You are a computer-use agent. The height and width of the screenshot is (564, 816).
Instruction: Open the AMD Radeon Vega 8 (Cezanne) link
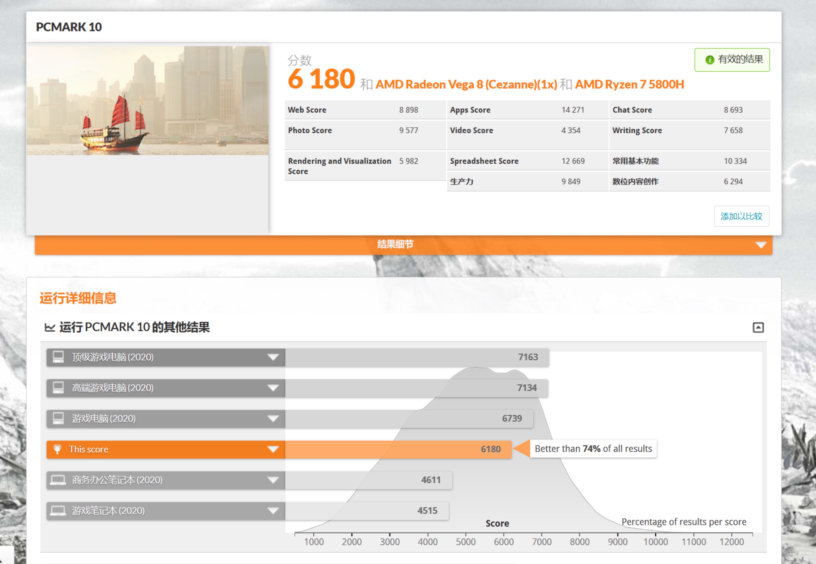click(466, 84)
